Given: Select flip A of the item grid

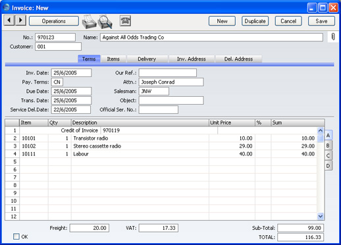Looking at the screenshot, I should [328, 136].
